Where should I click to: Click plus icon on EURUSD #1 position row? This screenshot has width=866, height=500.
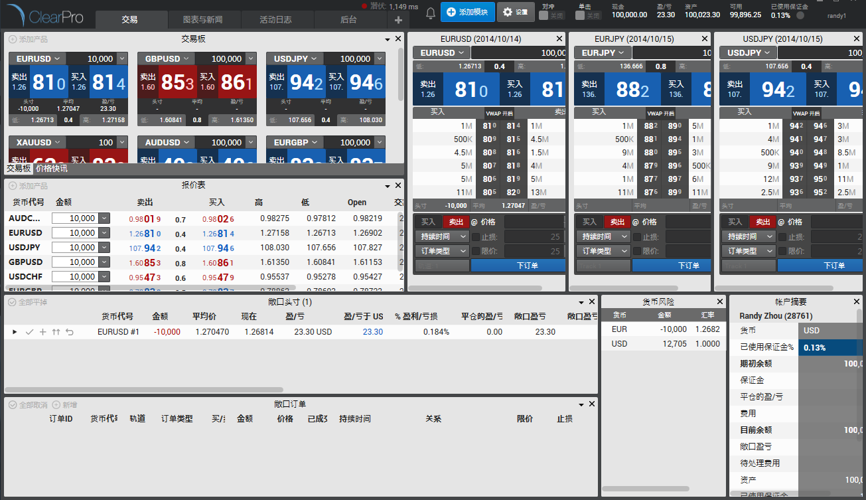point(42,332)
